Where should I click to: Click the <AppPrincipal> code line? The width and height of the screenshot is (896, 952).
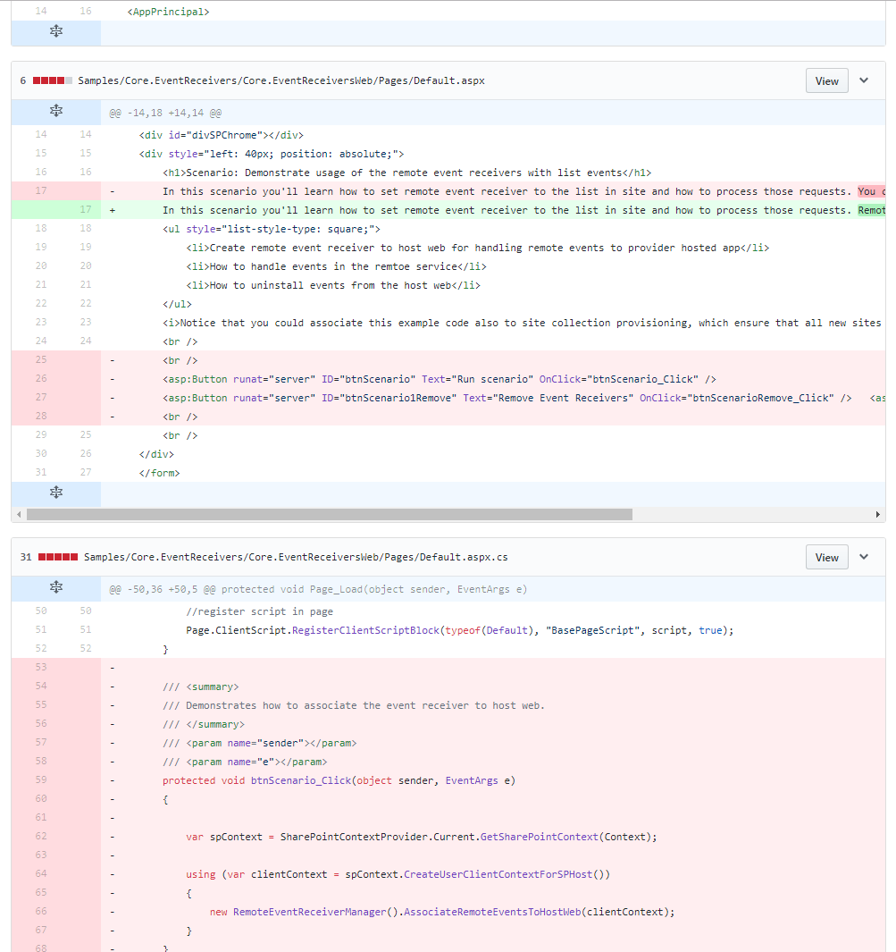pos(168,13)
